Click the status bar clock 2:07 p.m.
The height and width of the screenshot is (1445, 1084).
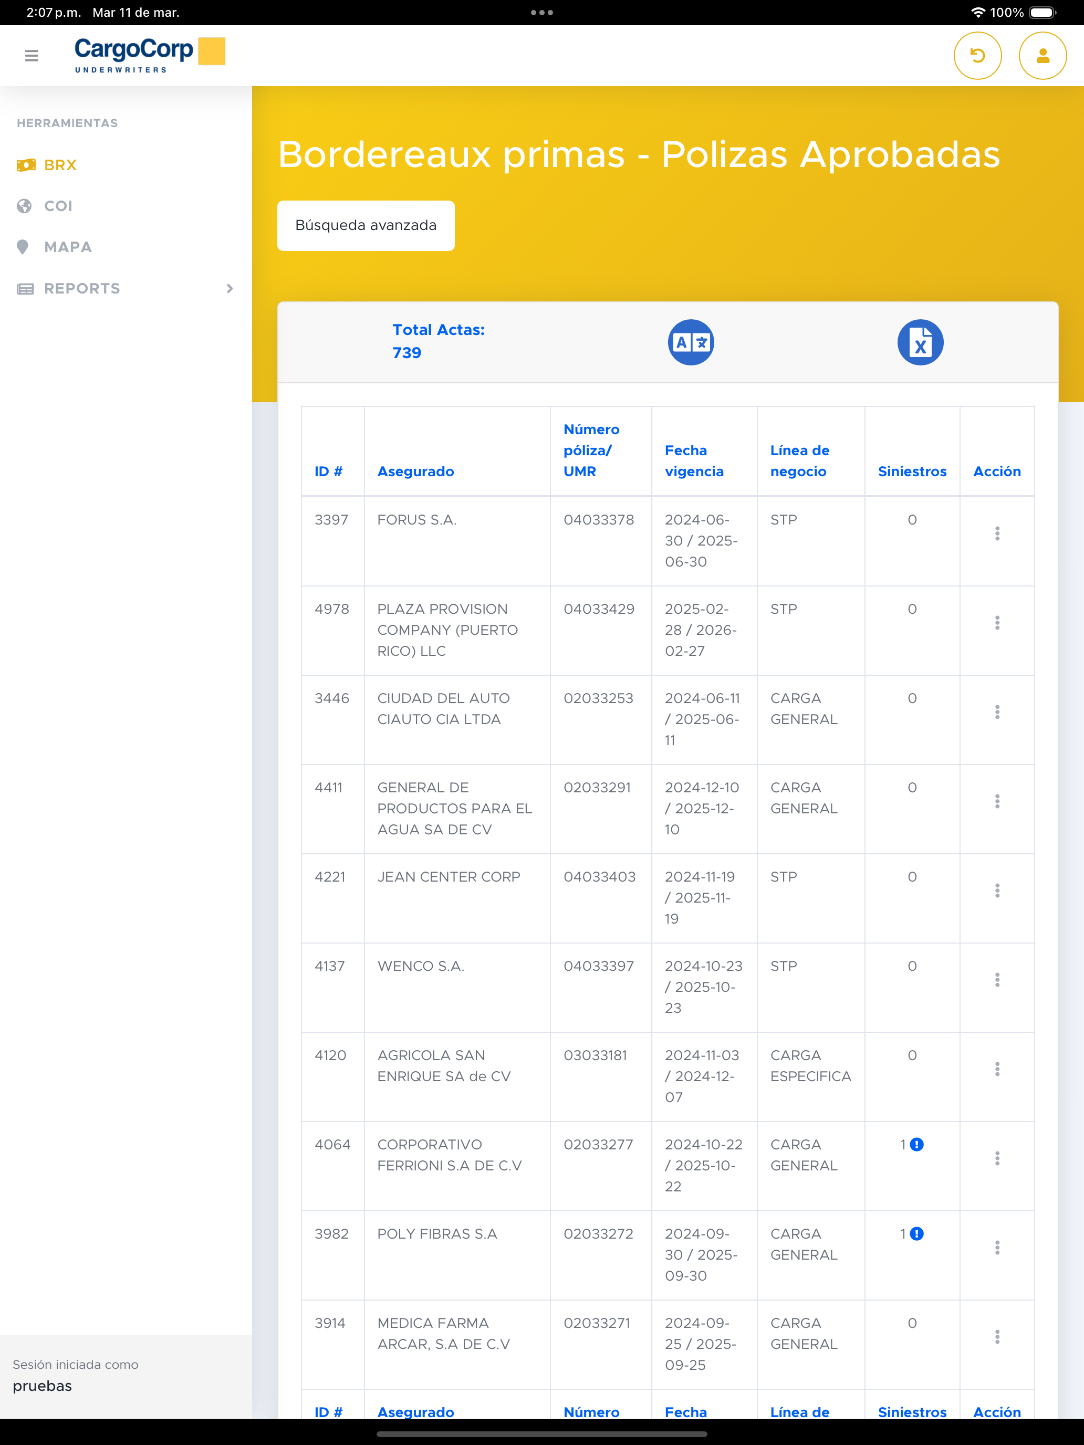point(54,13)
